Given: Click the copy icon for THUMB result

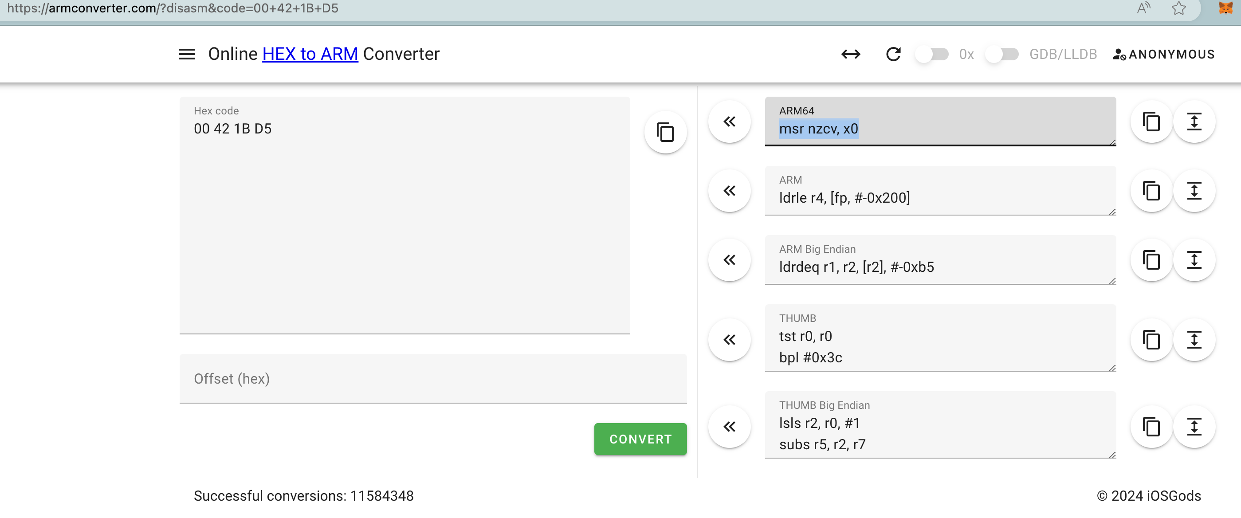Looking at the screenshot, I should point(1150,338).
